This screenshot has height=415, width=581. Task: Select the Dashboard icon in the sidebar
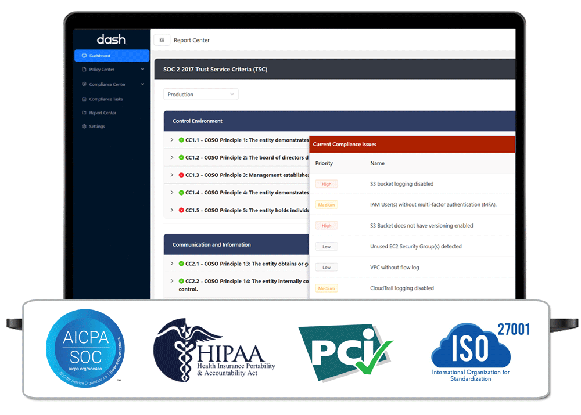(x=84, y=56)
